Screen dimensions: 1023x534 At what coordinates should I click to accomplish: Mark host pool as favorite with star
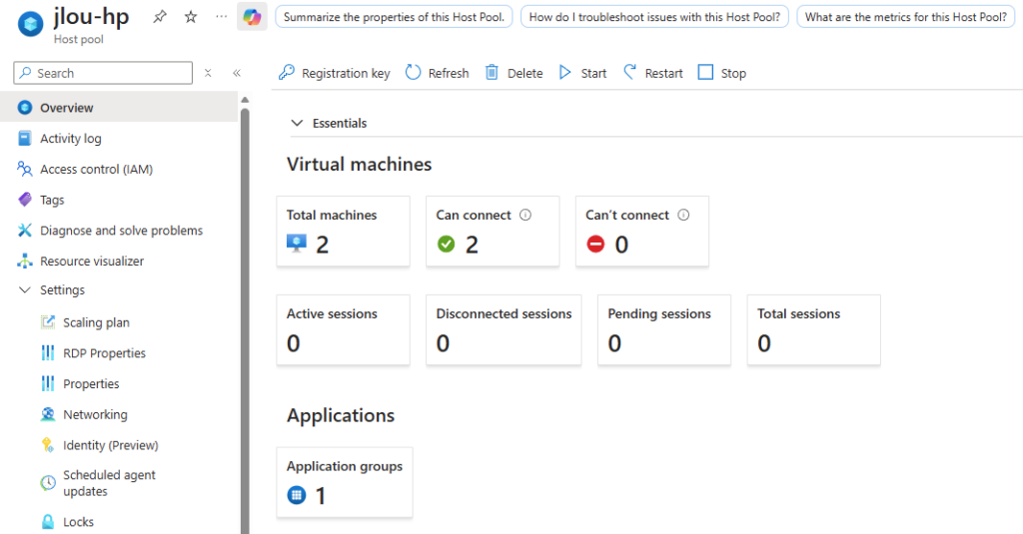click(191, 17)
